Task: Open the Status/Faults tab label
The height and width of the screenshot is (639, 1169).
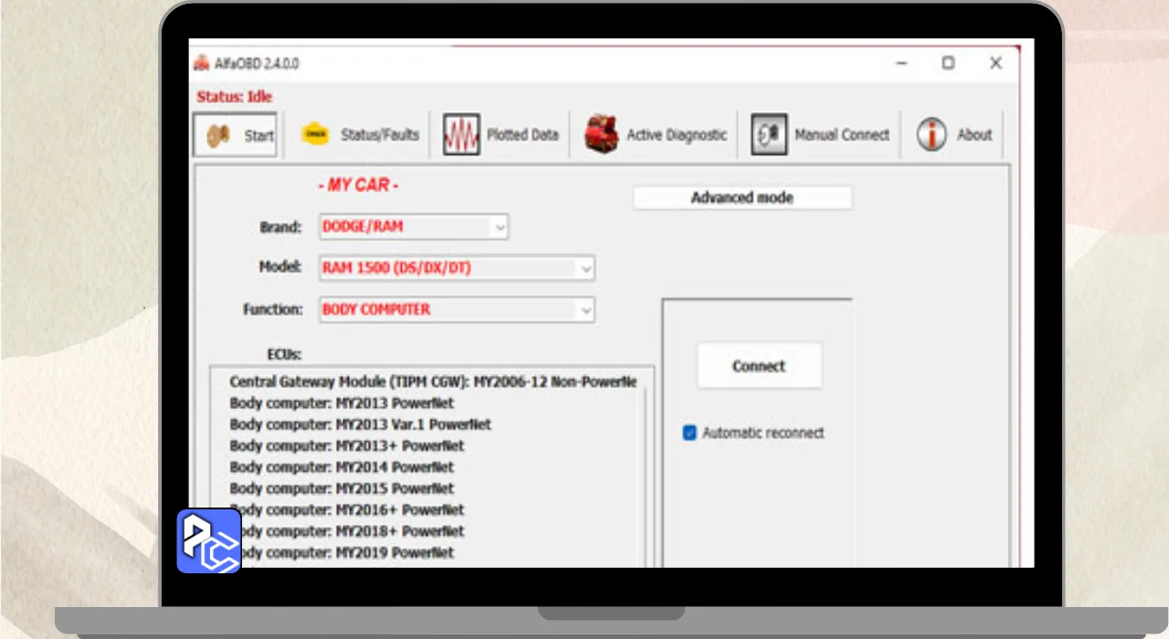Action: (x=380, y=134)
